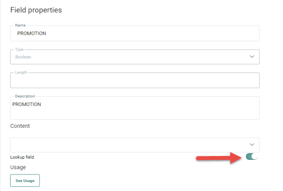Click the Content section label
Image resolution: width=283 pixels, height=191 pixels.
tap(20, 126)
